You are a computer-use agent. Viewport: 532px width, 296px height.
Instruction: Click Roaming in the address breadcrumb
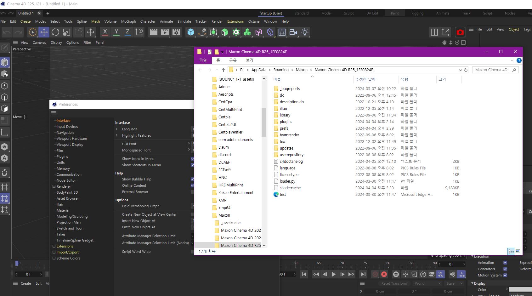tap(281, 70)
